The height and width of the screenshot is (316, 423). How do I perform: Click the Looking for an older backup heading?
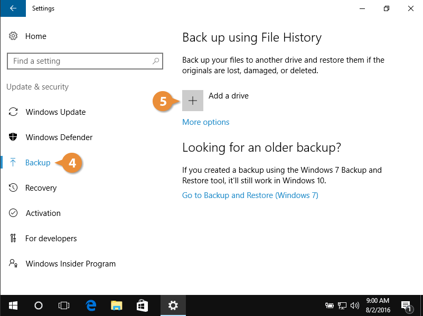click(262, 147)
